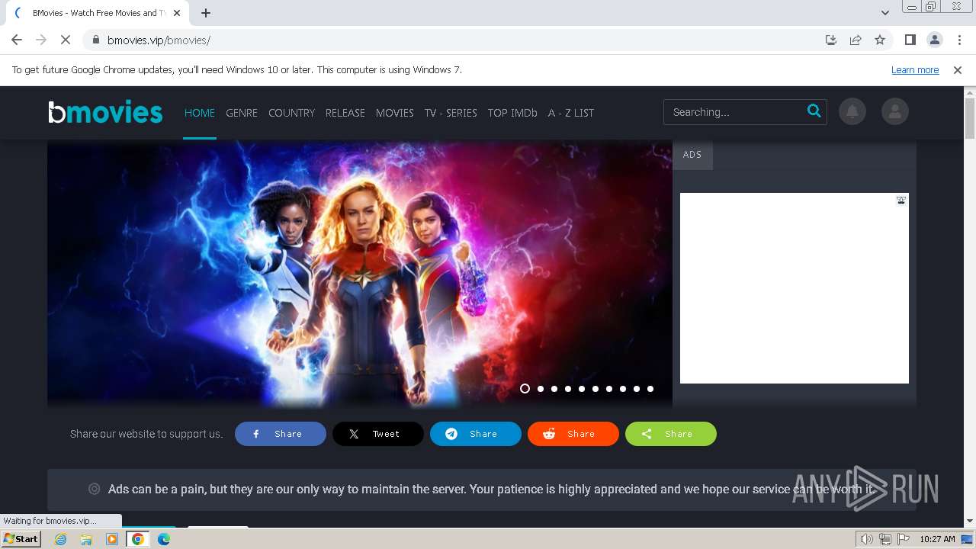Open the MOVIES section

(x=395, y=112)
